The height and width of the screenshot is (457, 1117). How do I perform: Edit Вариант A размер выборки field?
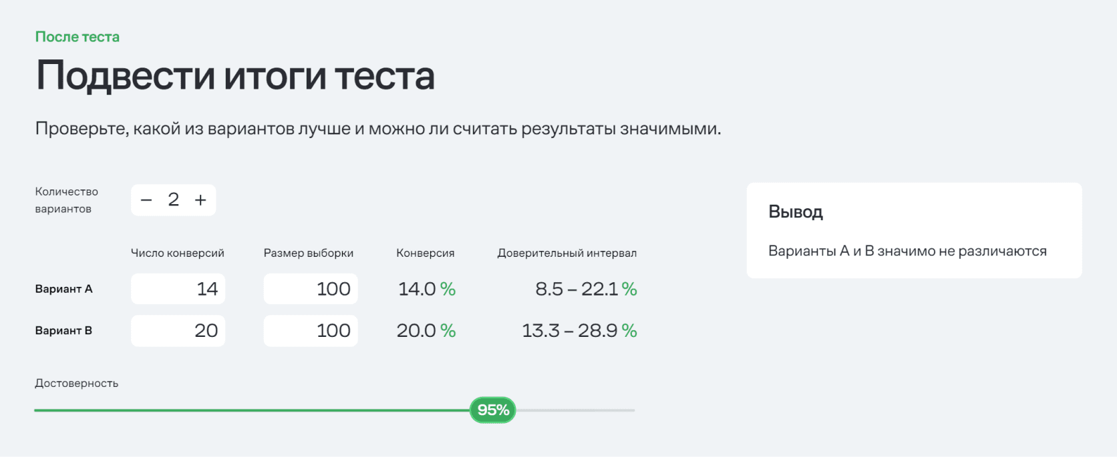311,289
